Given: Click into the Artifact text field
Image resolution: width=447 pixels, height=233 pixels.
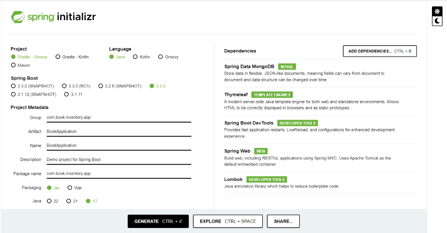Looking at the screenshot, I should point(118,131).
